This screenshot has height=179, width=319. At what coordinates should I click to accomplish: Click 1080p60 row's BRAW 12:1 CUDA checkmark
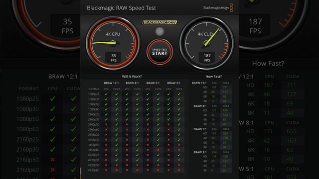[117, 109]
